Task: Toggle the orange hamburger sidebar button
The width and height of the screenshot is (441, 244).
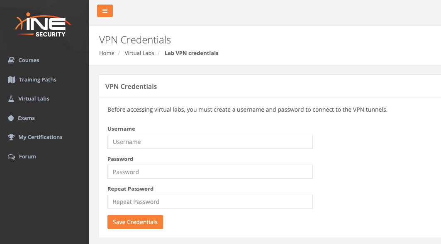Action: 105,11
